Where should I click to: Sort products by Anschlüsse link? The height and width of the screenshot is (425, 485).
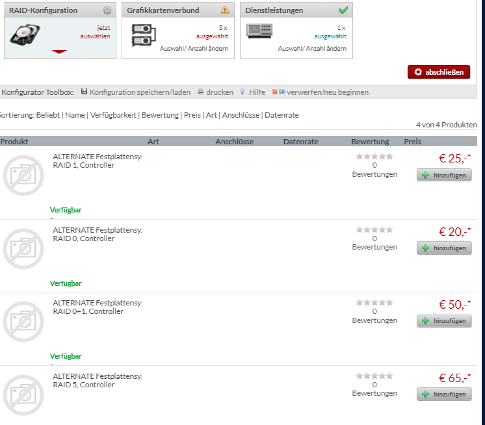point(241,115)
